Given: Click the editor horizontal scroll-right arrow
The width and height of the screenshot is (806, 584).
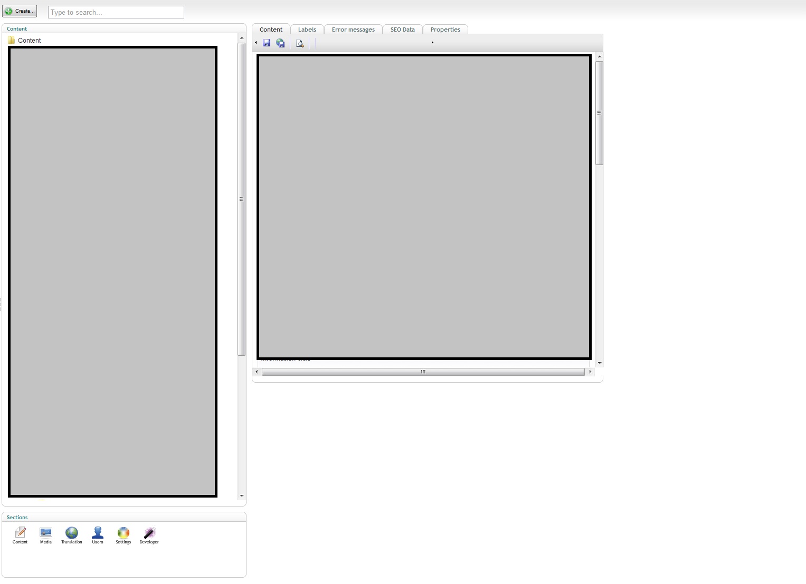Looking at the screenshot, I should click(x=590, y=372).
